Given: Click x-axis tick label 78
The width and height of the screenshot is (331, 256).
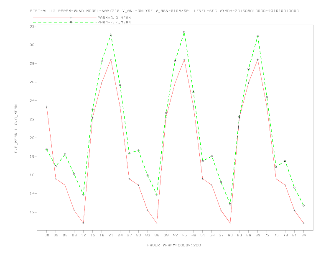Looking at the screenshot, I should tap(285, 235).
